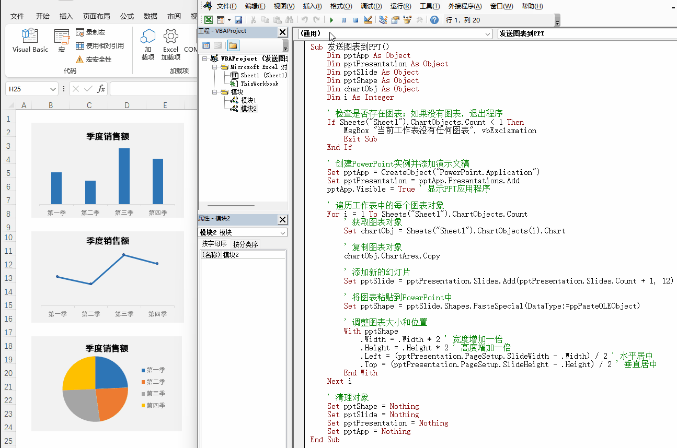The image size is (677, 448).
Task: Click the Cut scissors icon
Action: tap(254, 20)
